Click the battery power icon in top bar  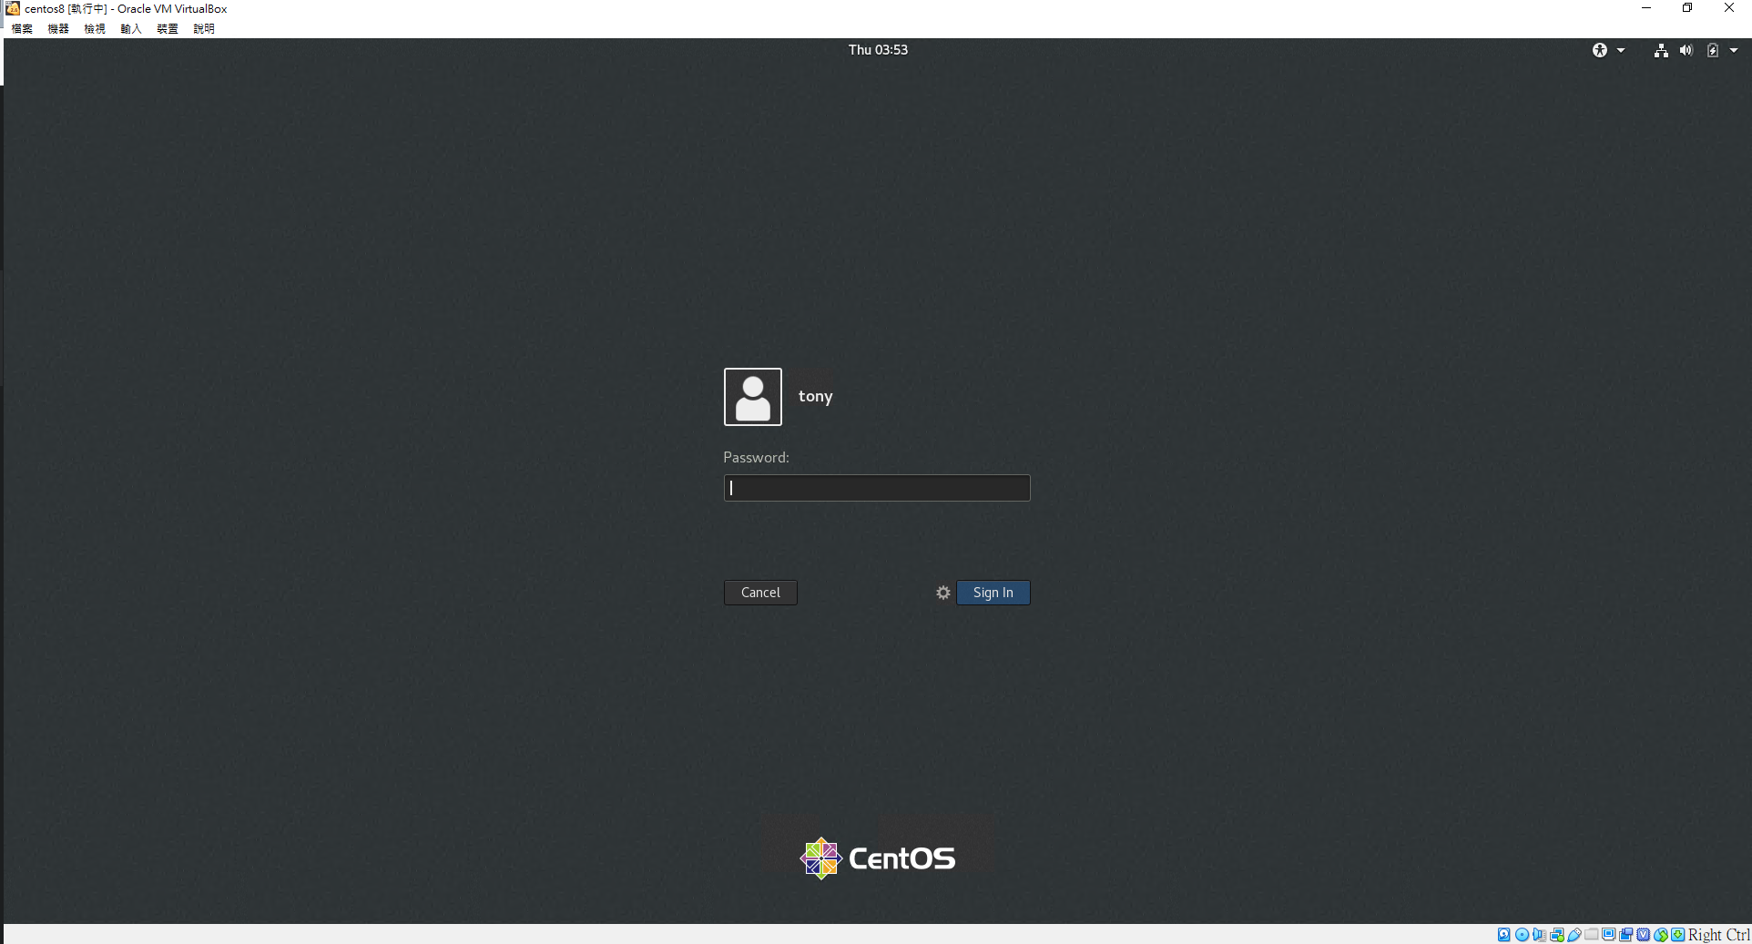(x=1712, y=50)
